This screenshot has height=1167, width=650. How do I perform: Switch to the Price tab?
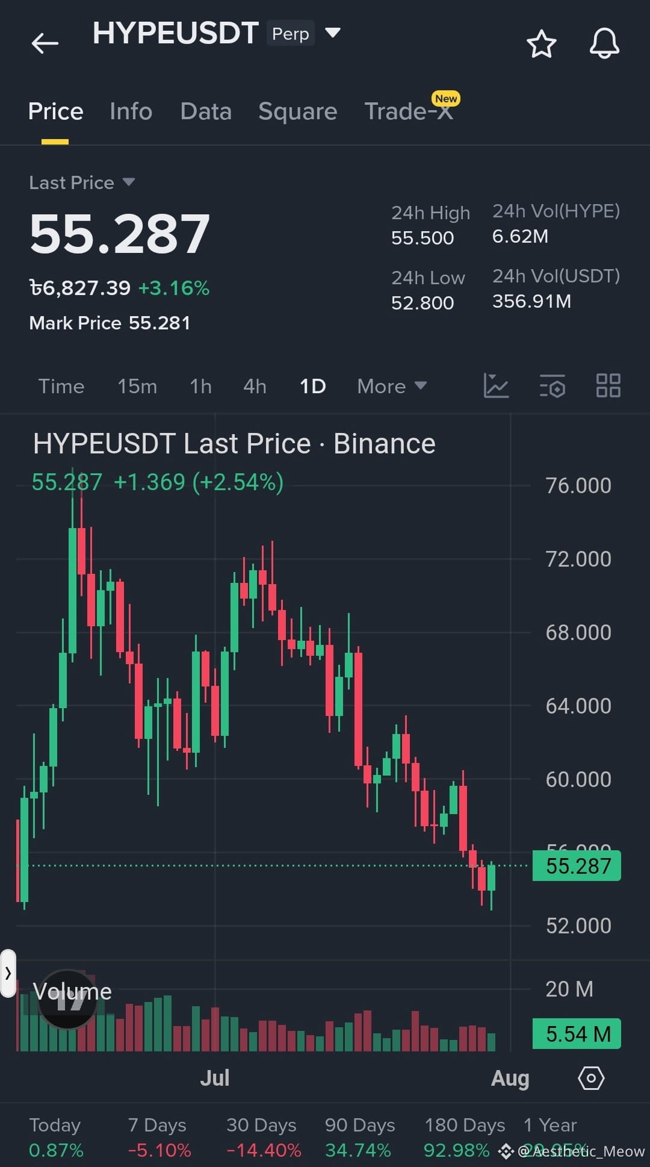pyautogui.click(x=55, y=111)
